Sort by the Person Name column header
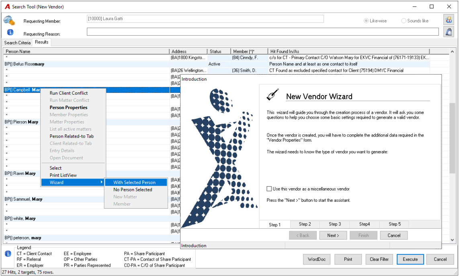 point(87,51)
